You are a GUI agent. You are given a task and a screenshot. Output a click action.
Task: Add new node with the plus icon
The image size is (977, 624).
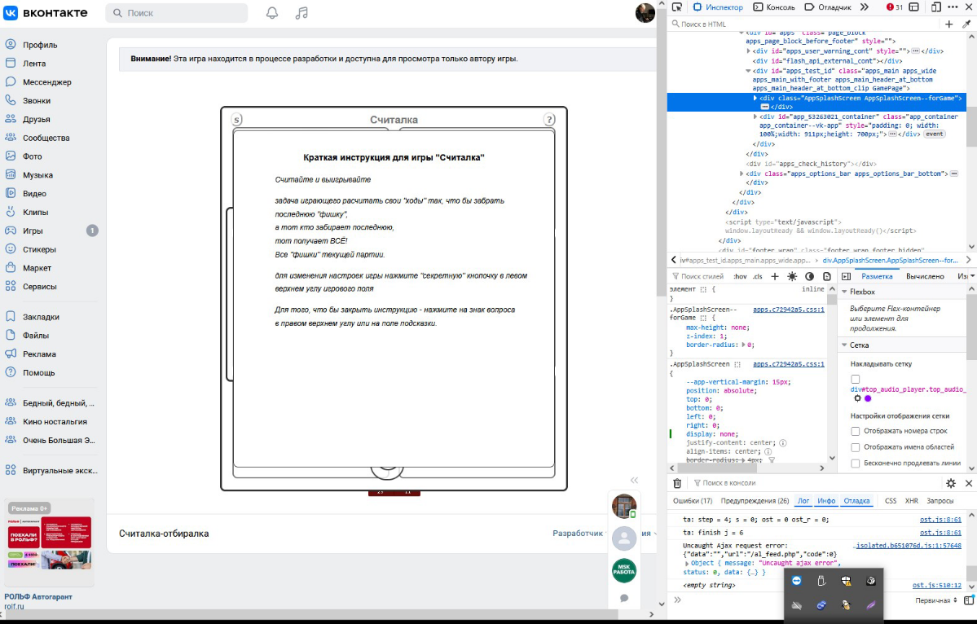click(948, 24)
